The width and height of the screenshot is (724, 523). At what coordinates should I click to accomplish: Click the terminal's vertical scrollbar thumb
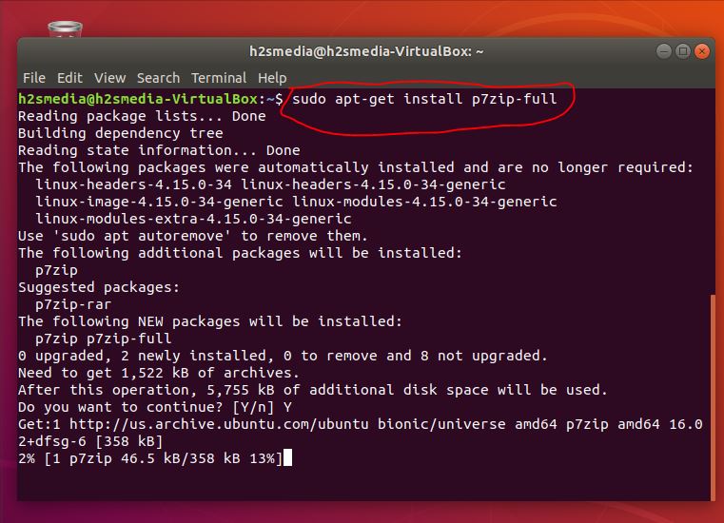click(713, 397)
